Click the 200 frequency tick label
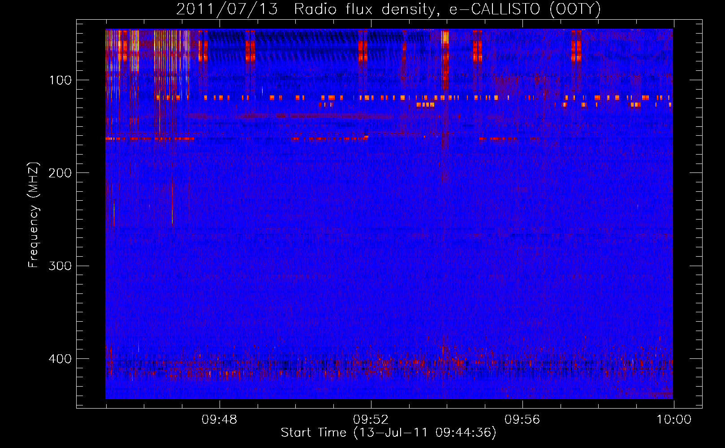The height and width of the screenshot is (448, 725). pyautogui.click(x=60, y=173)
